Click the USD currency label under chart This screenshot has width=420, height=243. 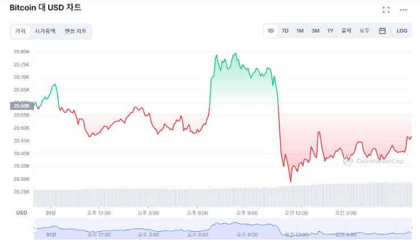(22, 213)
